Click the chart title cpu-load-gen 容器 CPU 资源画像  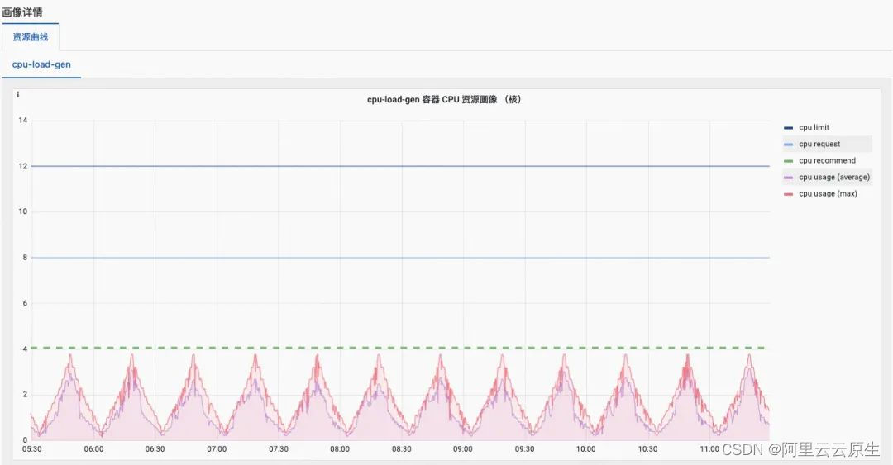point(444,99)
